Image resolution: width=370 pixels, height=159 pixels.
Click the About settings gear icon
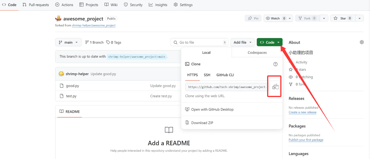(362, 42)
